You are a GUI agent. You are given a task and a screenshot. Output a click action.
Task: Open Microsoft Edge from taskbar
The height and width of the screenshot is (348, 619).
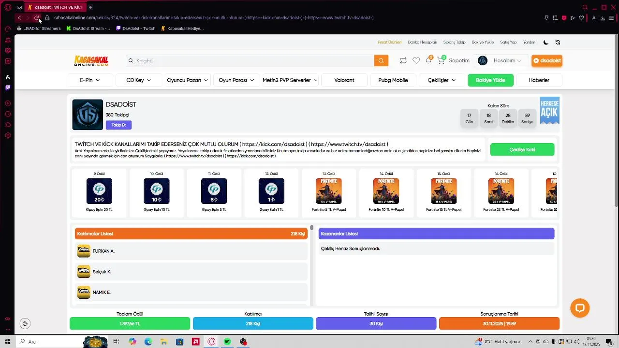[148, 342]
